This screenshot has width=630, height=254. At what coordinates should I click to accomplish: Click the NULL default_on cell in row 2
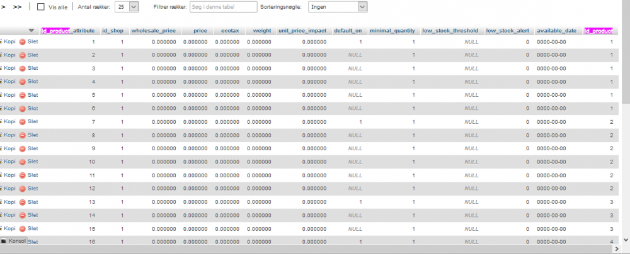point(355,55)
